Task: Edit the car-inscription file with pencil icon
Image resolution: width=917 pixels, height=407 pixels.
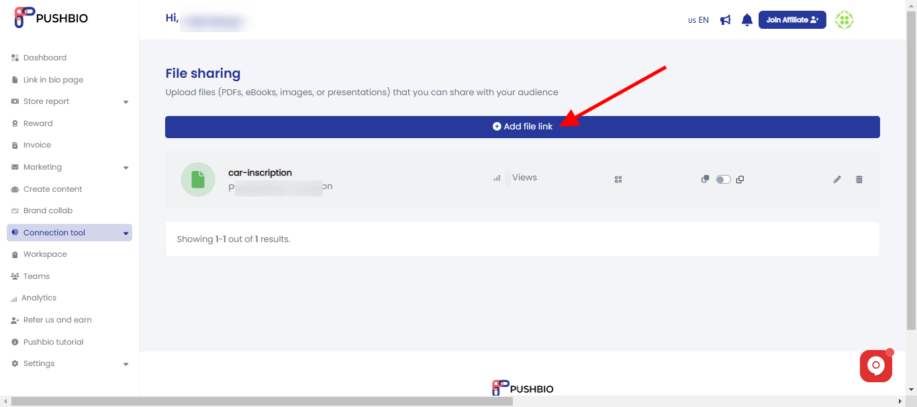Action: tap(836, 179)
